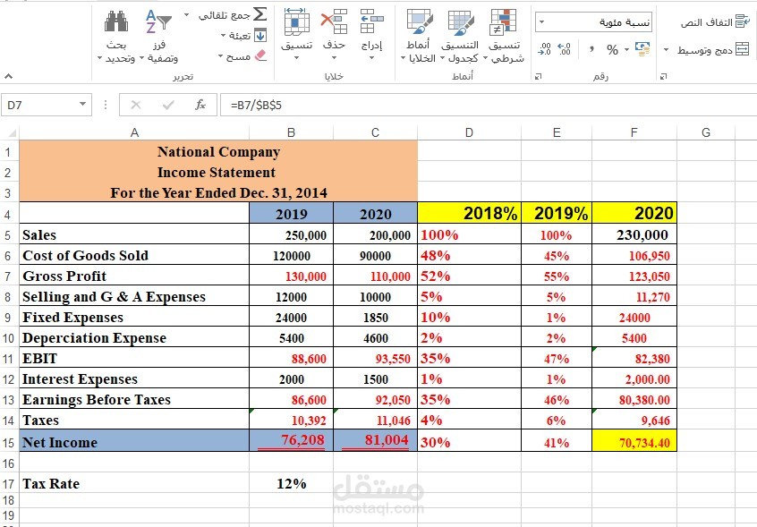757x527 pixels.
Task: Select column A header
Action: pos(134,132)
